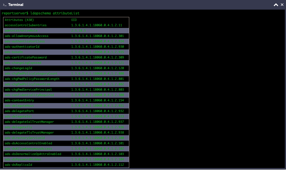
Task: Select the ads-chgPwdPolicyPasswordLength attribute name
Action: tap(32, 79)
